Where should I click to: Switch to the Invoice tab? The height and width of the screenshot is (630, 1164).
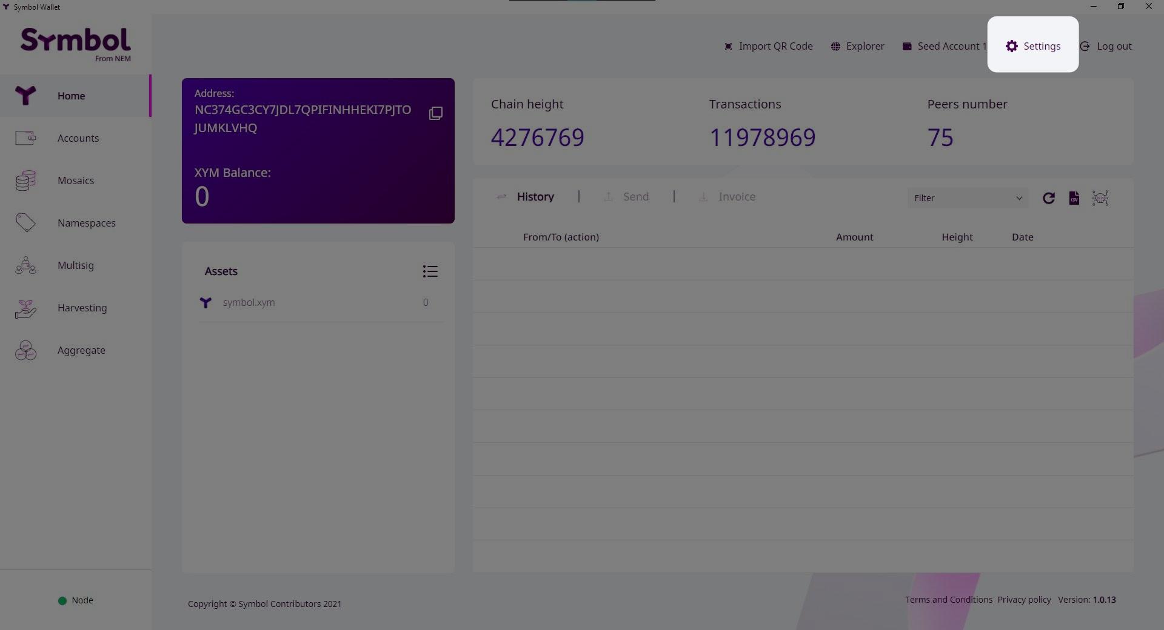click(x=737, y=197)
